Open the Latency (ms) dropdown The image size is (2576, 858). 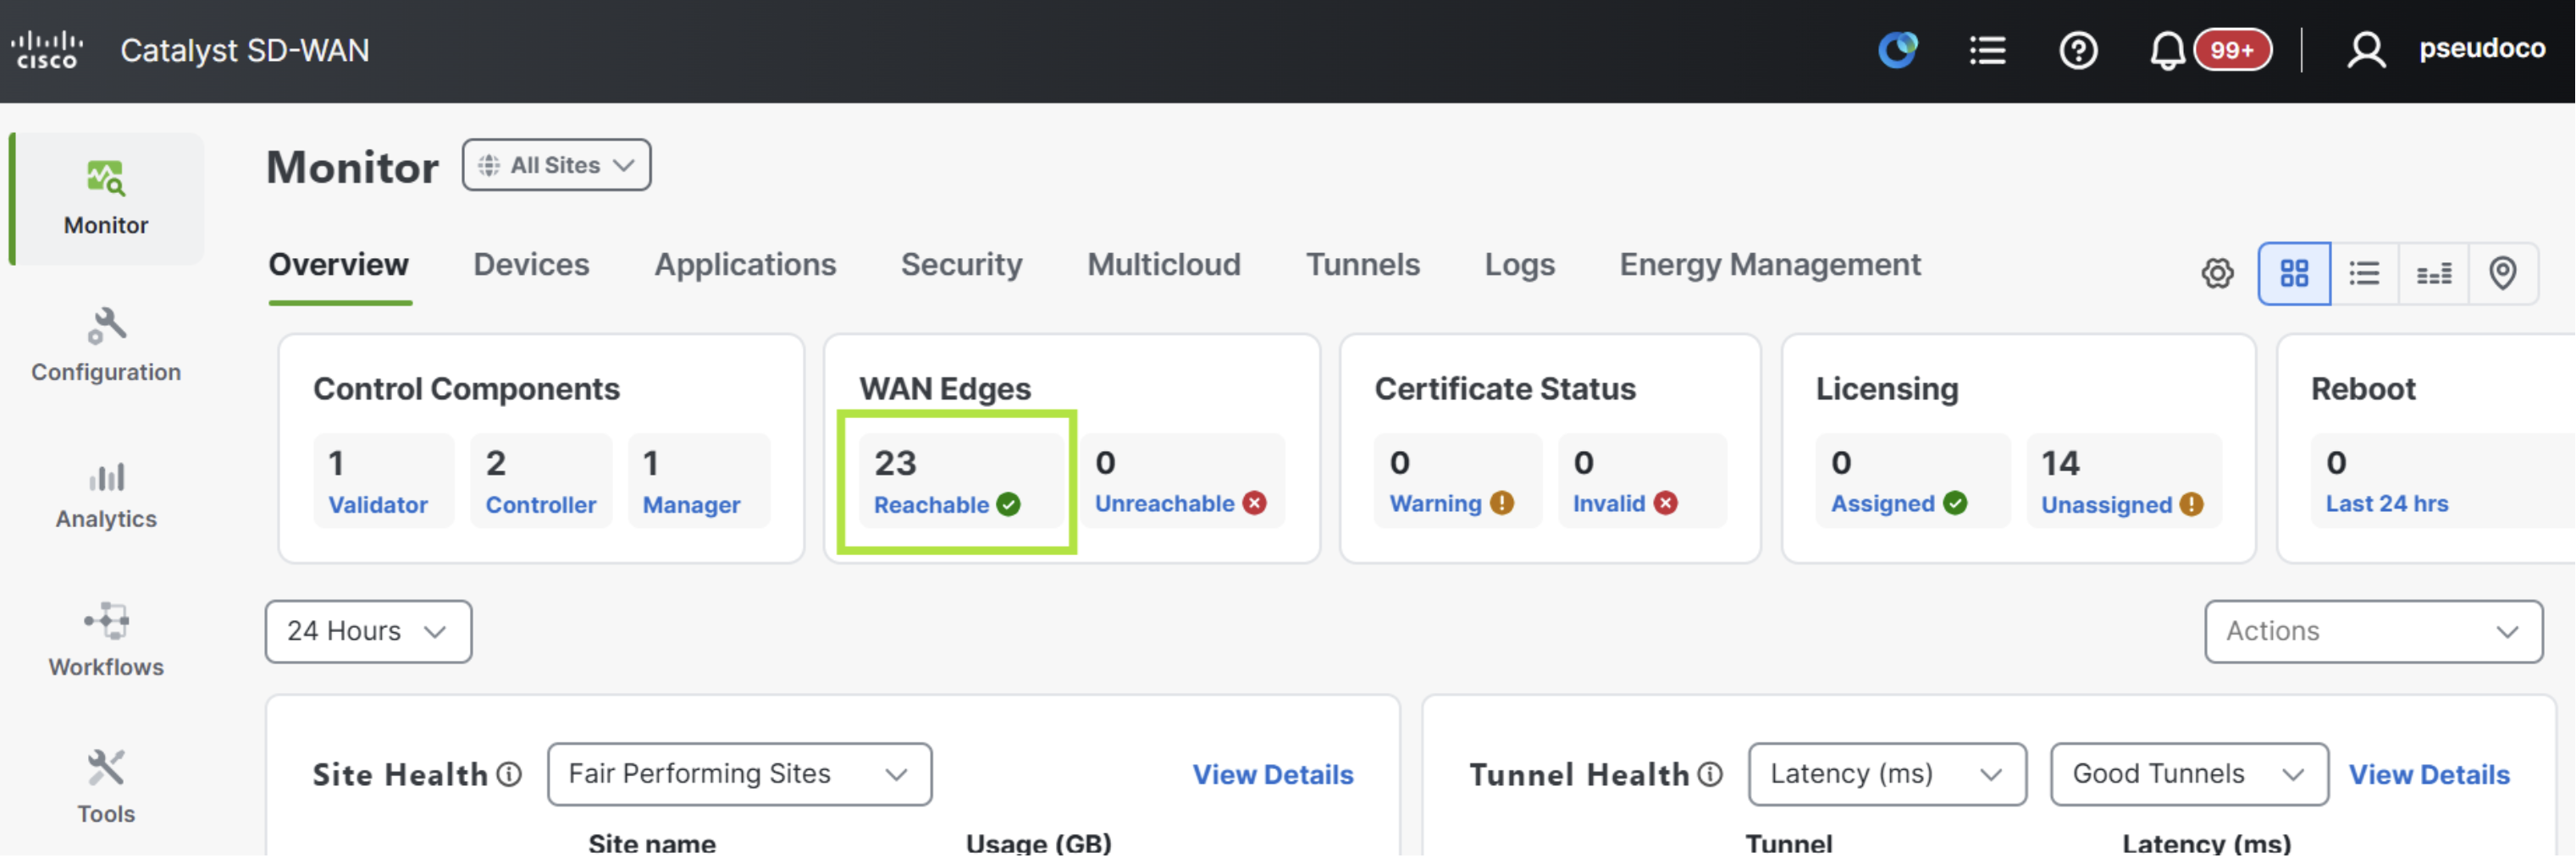pos(1887,775)
